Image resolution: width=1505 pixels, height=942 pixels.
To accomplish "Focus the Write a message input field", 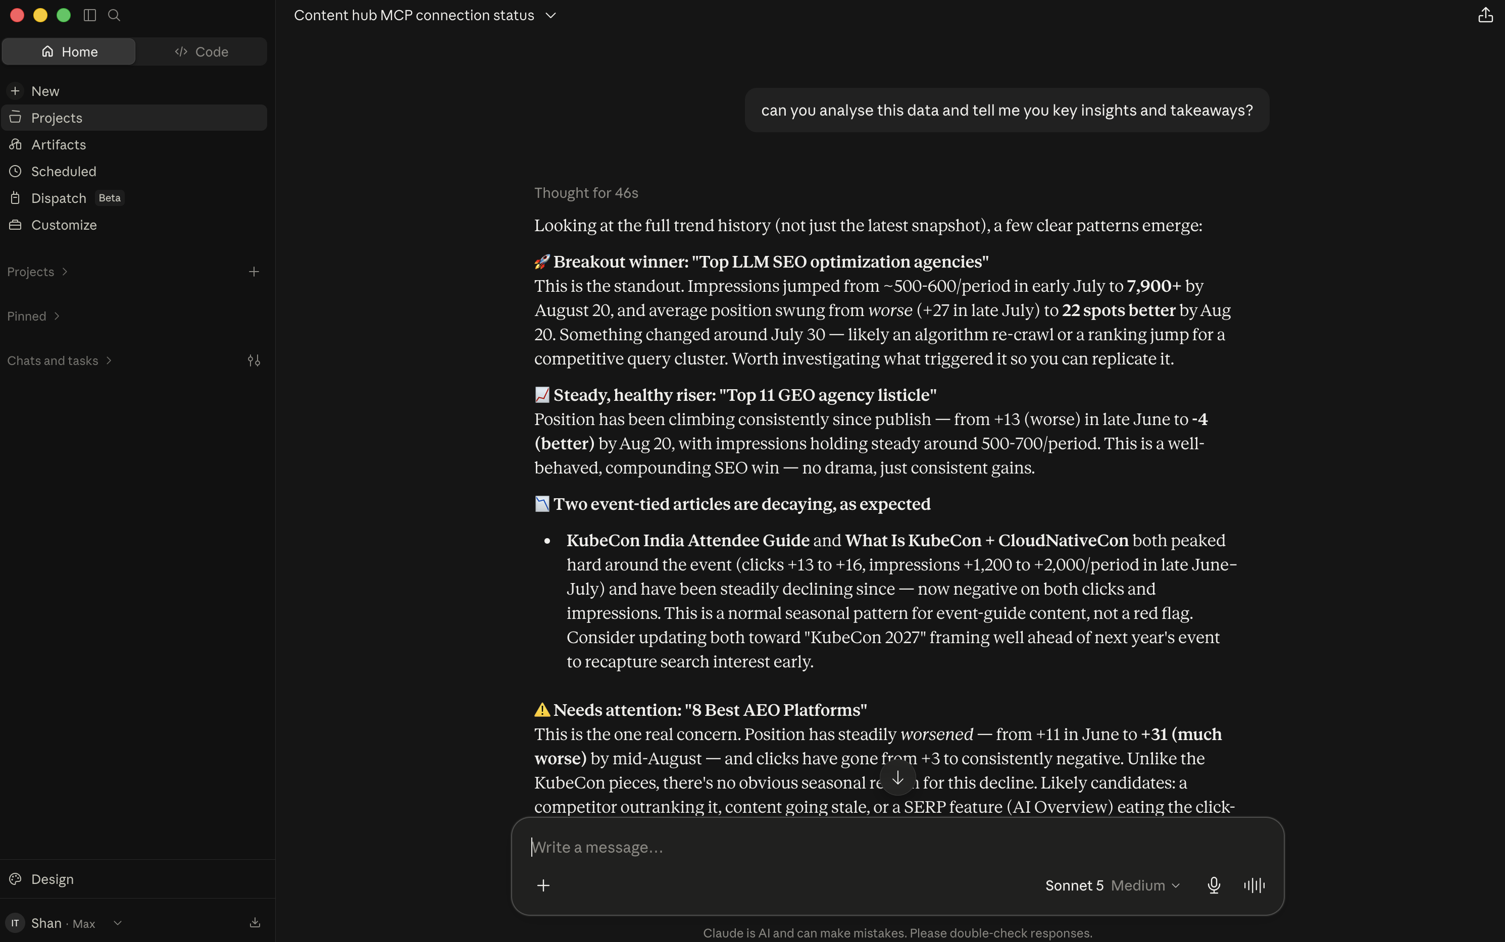I will pyautogui.click(x=897, y=847).
